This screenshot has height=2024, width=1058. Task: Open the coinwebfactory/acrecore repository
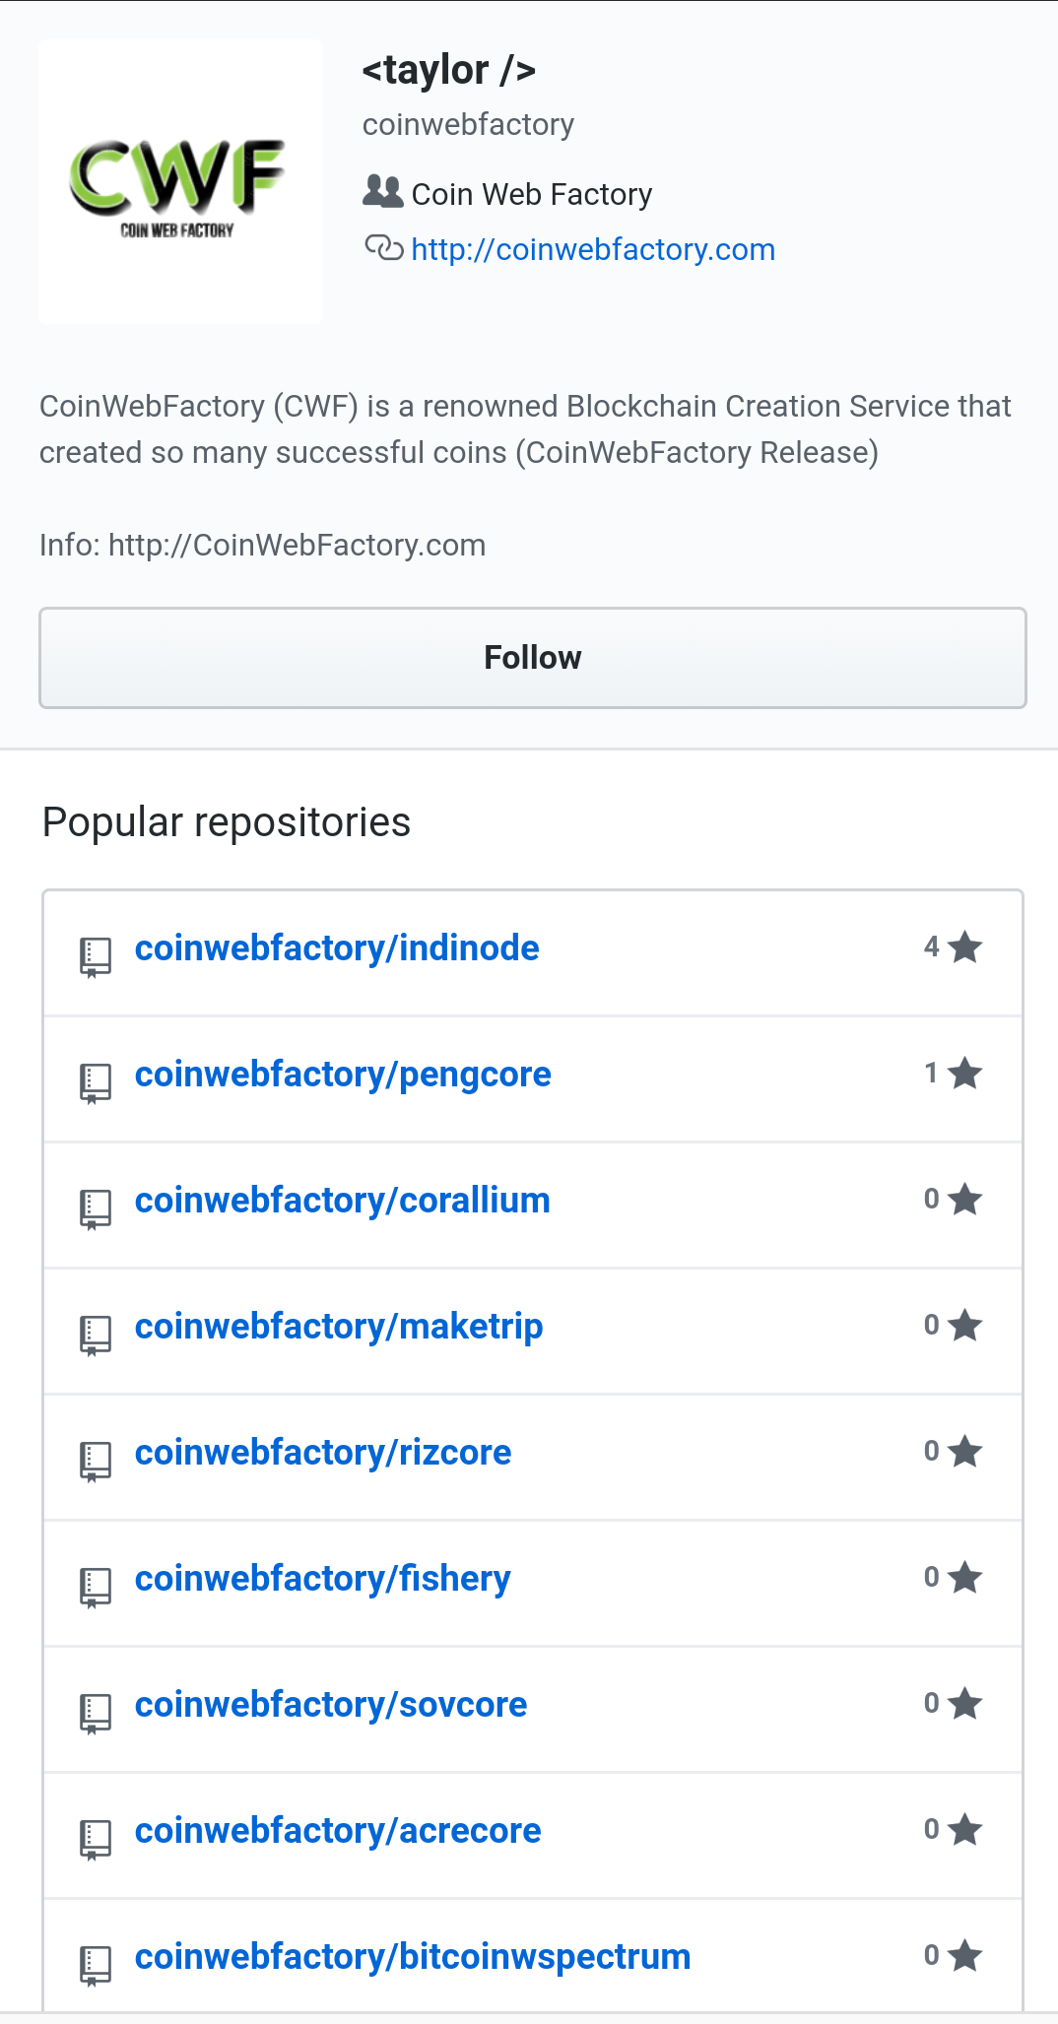337,1830
